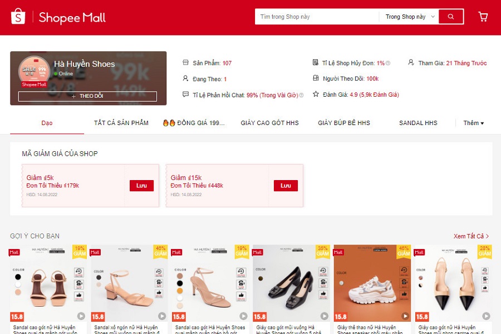Expand the Thêm category menu
501x334 pixels.
474,123
